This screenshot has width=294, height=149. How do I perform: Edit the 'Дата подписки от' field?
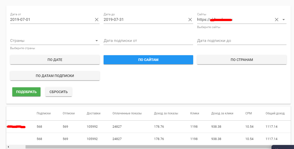coord(148,41)
